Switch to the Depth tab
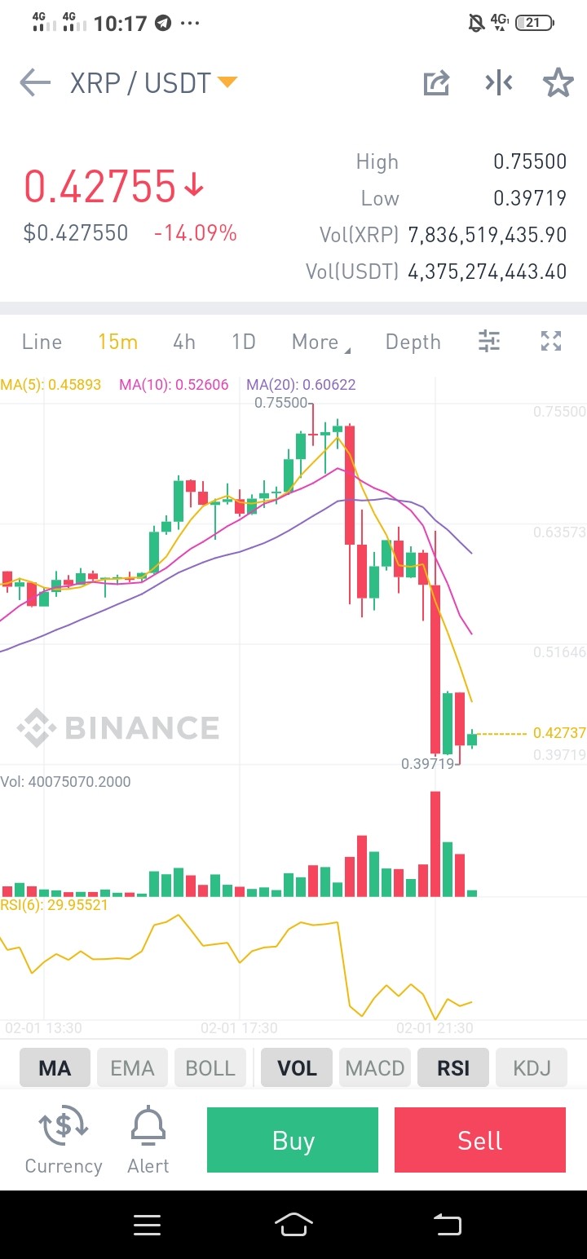Viewport: 587px width, 1259px height. click(413, 342)
